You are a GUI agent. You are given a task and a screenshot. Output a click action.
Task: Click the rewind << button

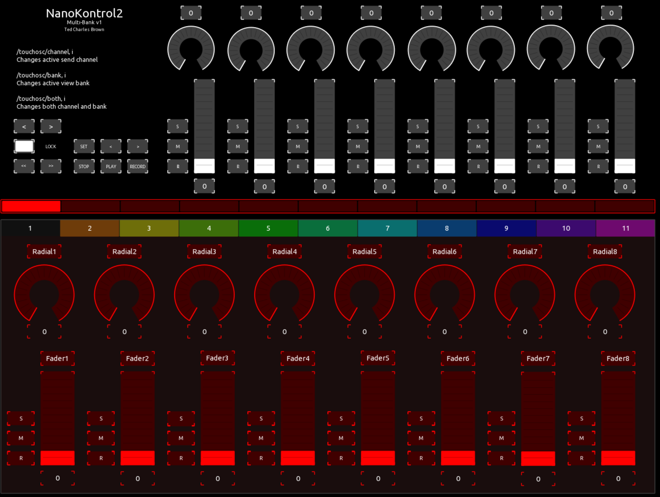24,166
